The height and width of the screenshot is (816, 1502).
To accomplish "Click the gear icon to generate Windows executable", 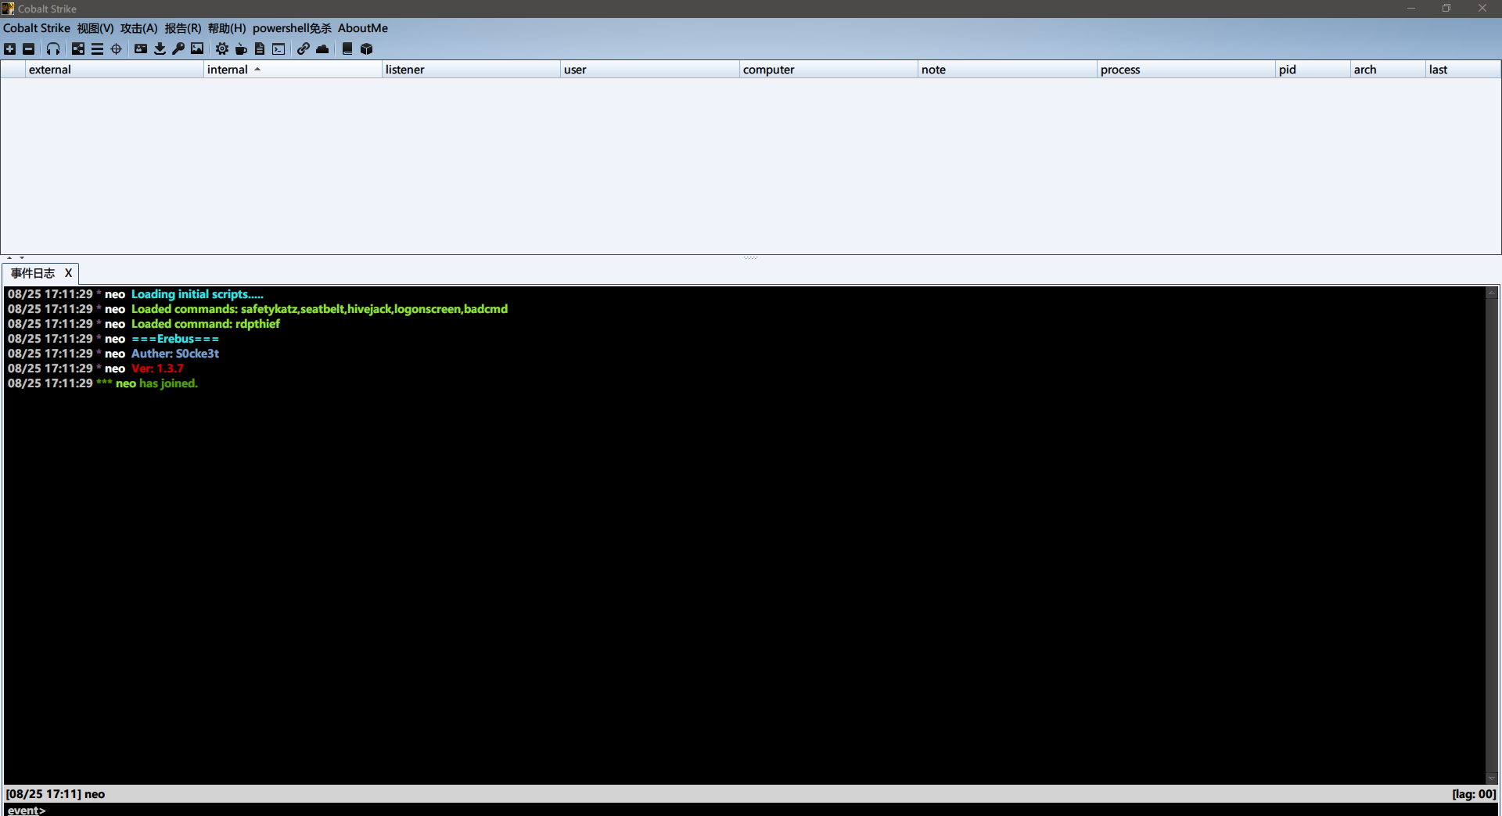I will (x=222, y=49).
